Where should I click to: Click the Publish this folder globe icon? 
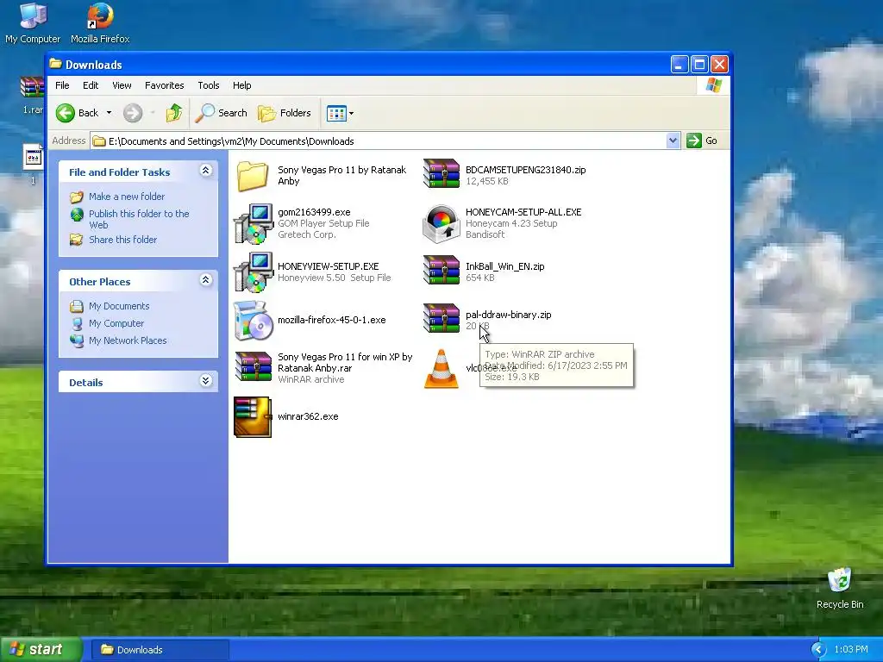click(x=77, y=215)
